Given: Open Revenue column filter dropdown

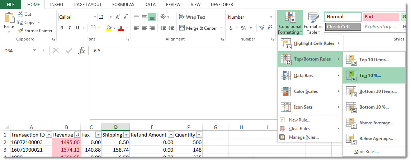Looking at the screenshot, I should point(77,135).
